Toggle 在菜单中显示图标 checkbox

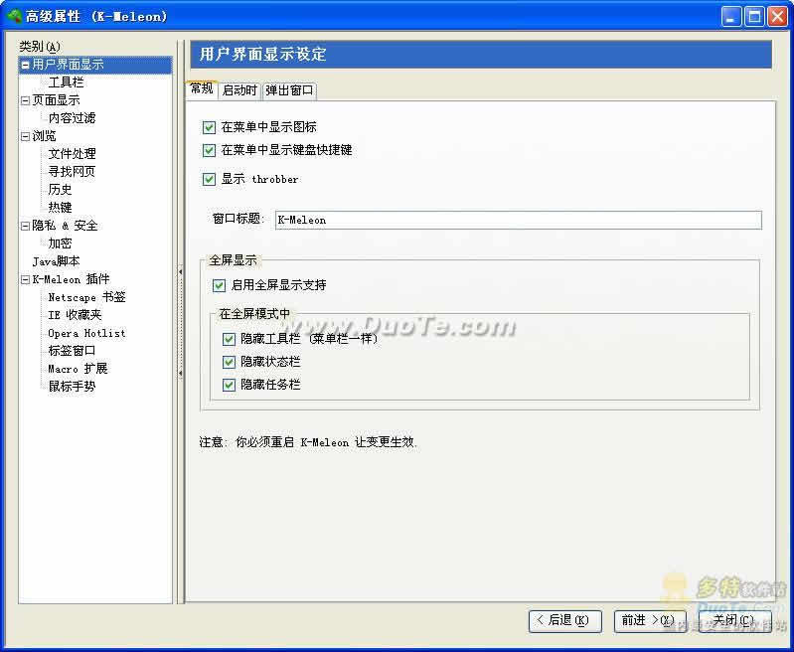pyautogui.click(x=209, y=127)
